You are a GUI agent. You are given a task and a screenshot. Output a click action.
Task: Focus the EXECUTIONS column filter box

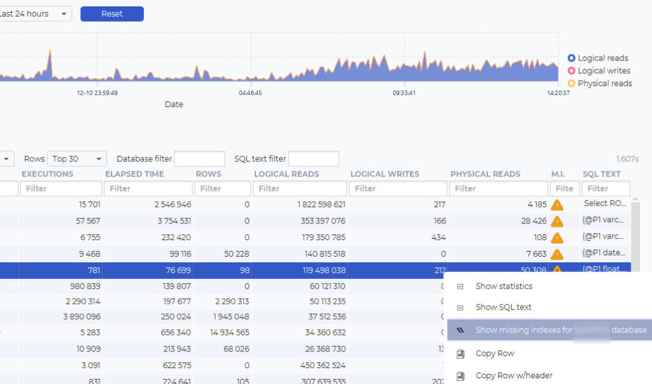click(61, 188)
